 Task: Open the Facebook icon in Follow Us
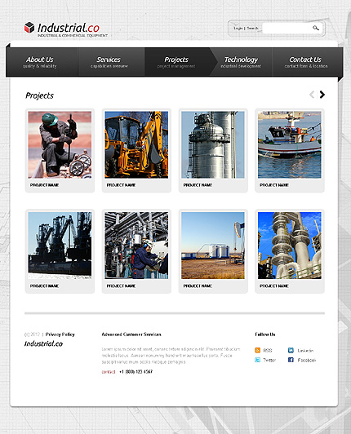pos(291,360)
